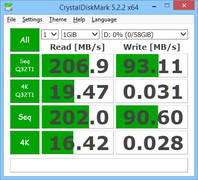Open the Language menu
The height and width of the screenshot is (180, 198).
pos(104,19)
